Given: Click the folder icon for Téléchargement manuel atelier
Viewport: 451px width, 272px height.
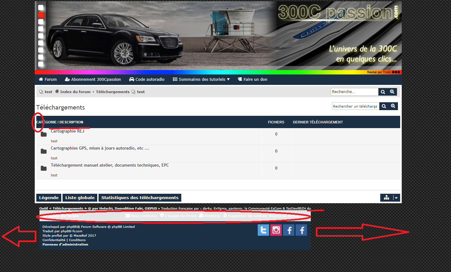Looking at the screenshot, I should tap(44, 169).
